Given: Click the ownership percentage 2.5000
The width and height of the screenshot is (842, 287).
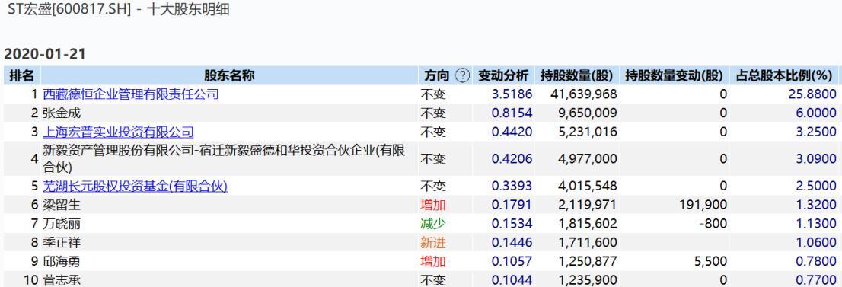Looking at the screenshot, I should point(816,187).
